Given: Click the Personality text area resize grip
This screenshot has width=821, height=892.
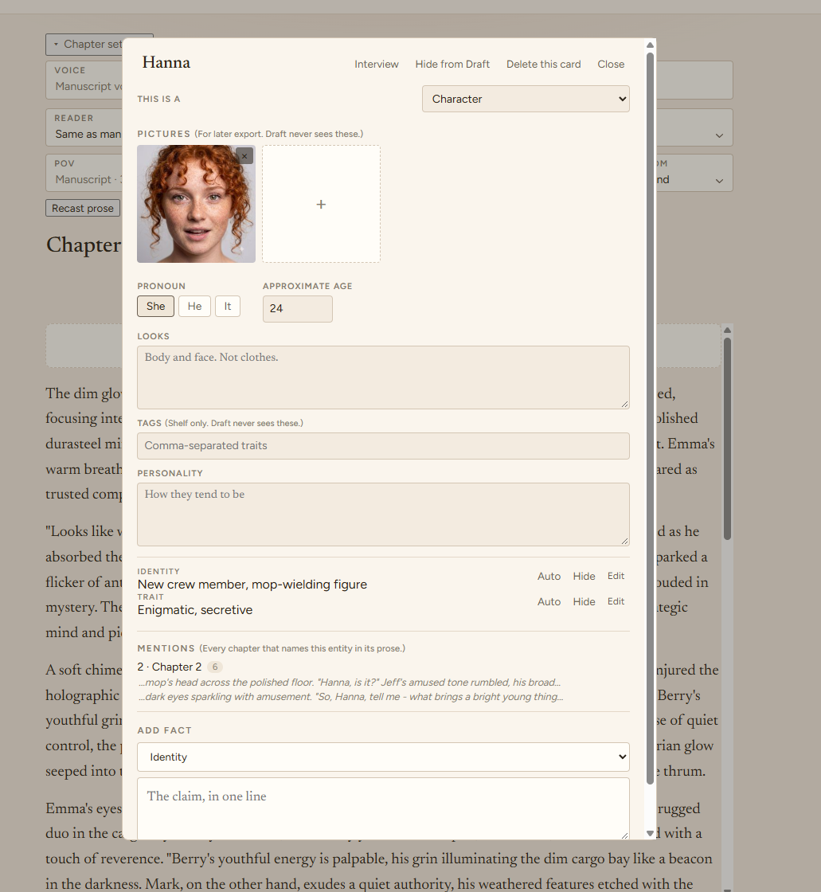Looking at the screenshot, I should [624, 541].
